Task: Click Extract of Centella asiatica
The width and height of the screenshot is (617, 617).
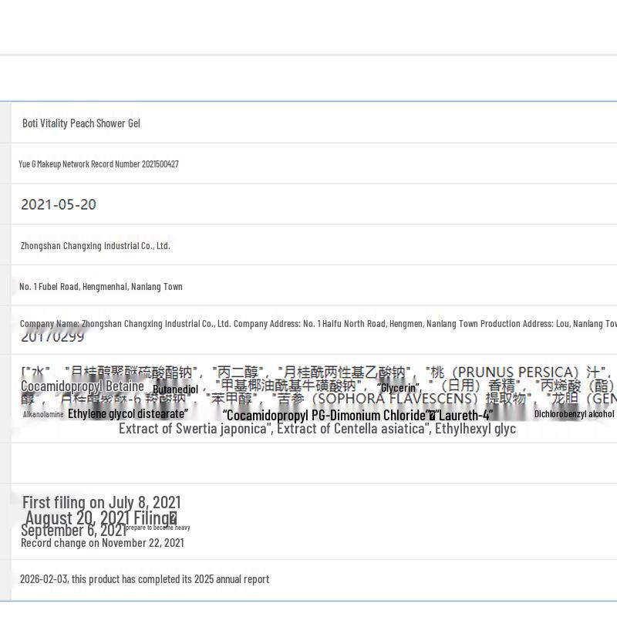Action: (353, 429)
